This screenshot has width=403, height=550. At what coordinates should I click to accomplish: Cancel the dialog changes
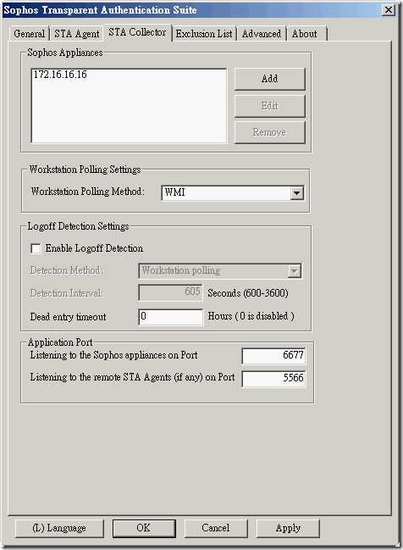(x=216, y=528)
